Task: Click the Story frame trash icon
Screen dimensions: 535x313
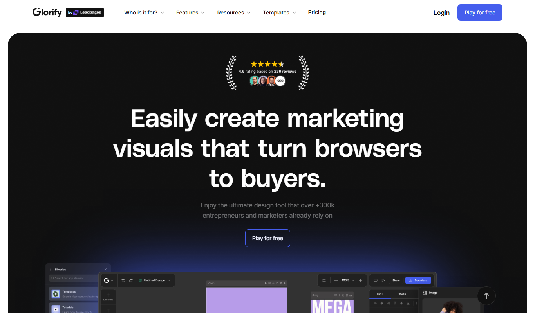Action: 347,295
